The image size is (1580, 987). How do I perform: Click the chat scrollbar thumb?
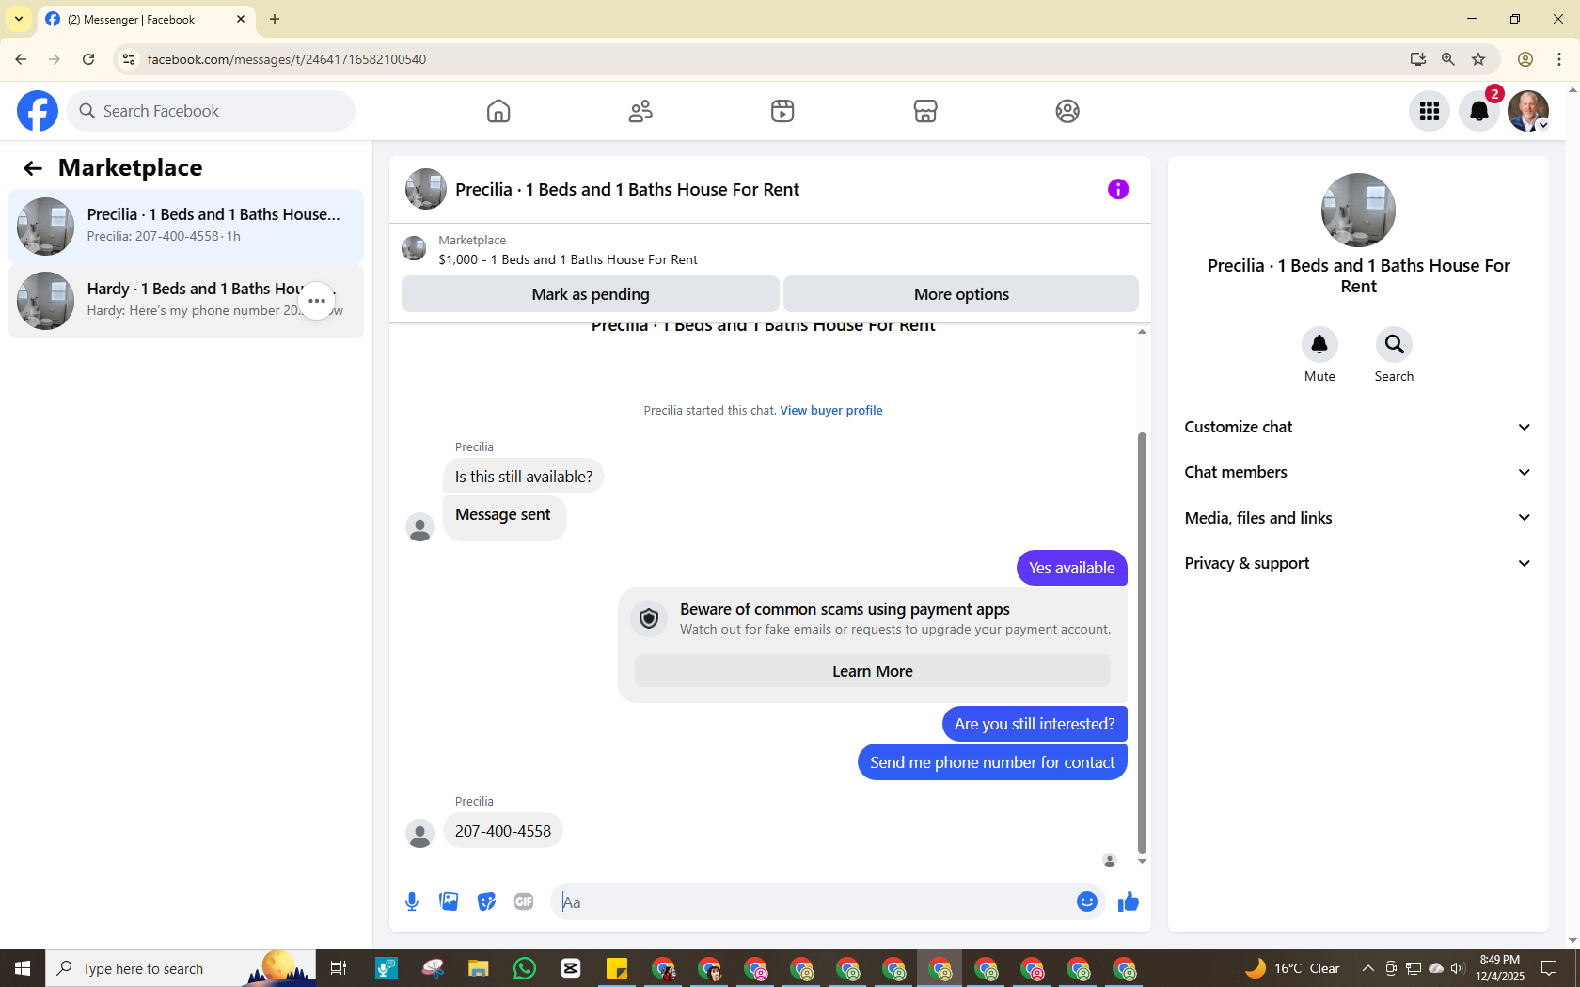pyautogui.click(x=1142, y=643)
